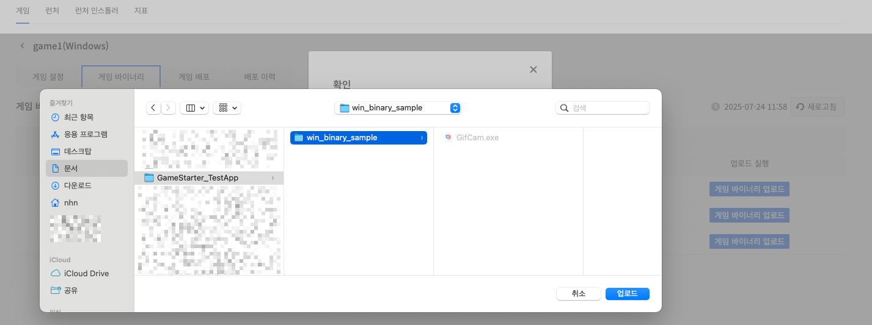Select Documents (문서) in sidebar
This screenshot has height=325, width=872.
coord(71,168)
